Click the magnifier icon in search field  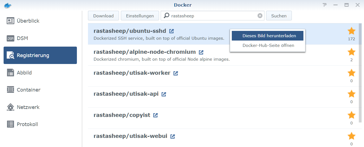point(166,16)
